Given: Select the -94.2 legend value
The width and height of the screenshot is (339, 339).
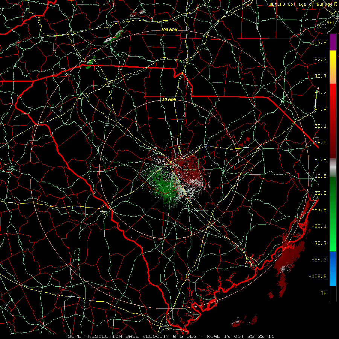Looking at the screenshot, I should pos(319,260).
